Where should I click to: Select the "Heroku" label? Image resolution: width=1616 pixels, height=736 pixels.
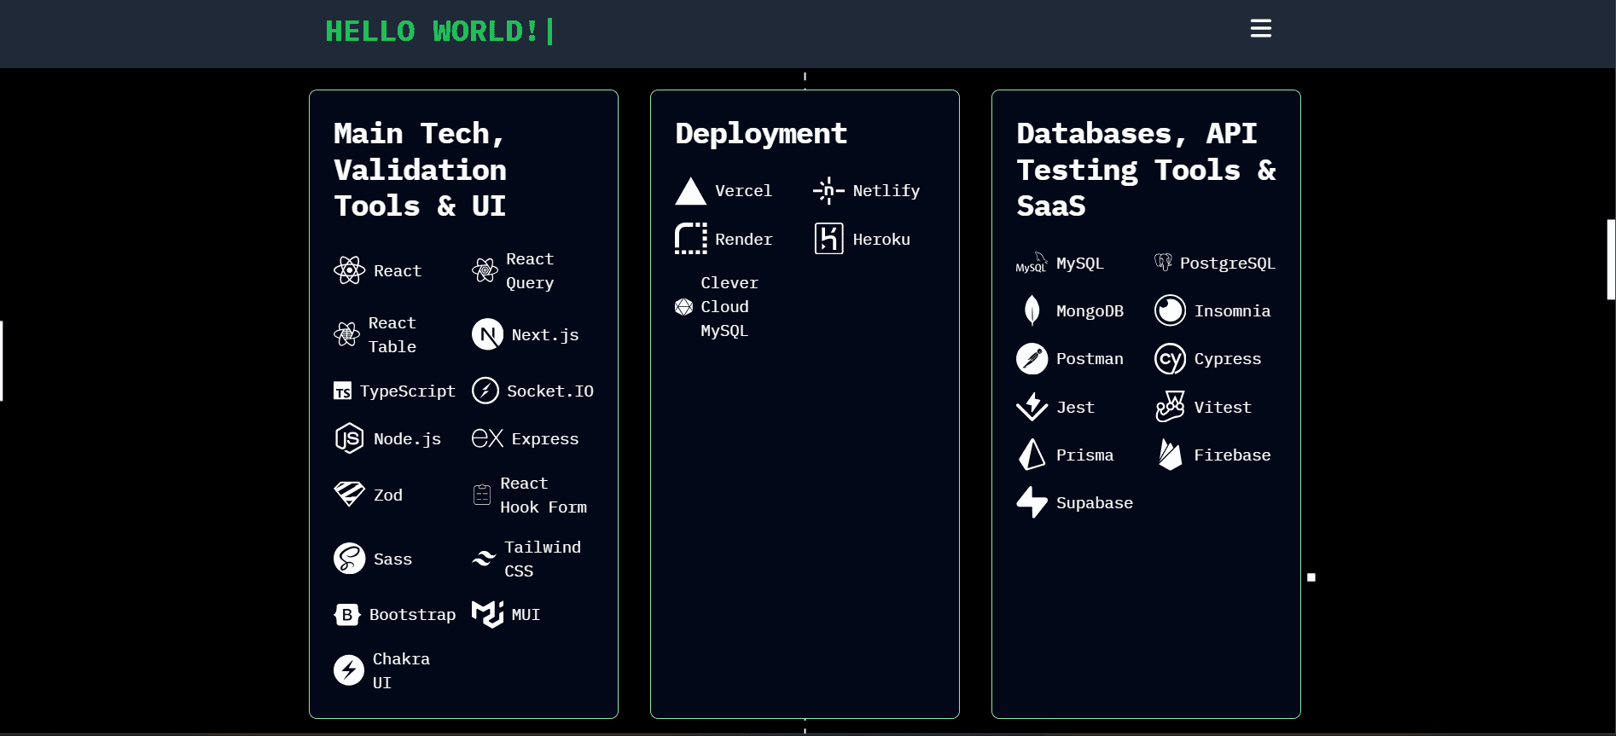[x=881, y=239]
